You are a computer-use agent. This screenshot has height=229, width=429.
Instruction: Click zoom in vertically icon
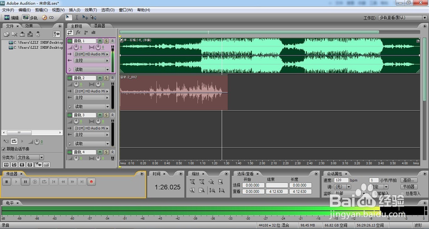click(212, 190)
